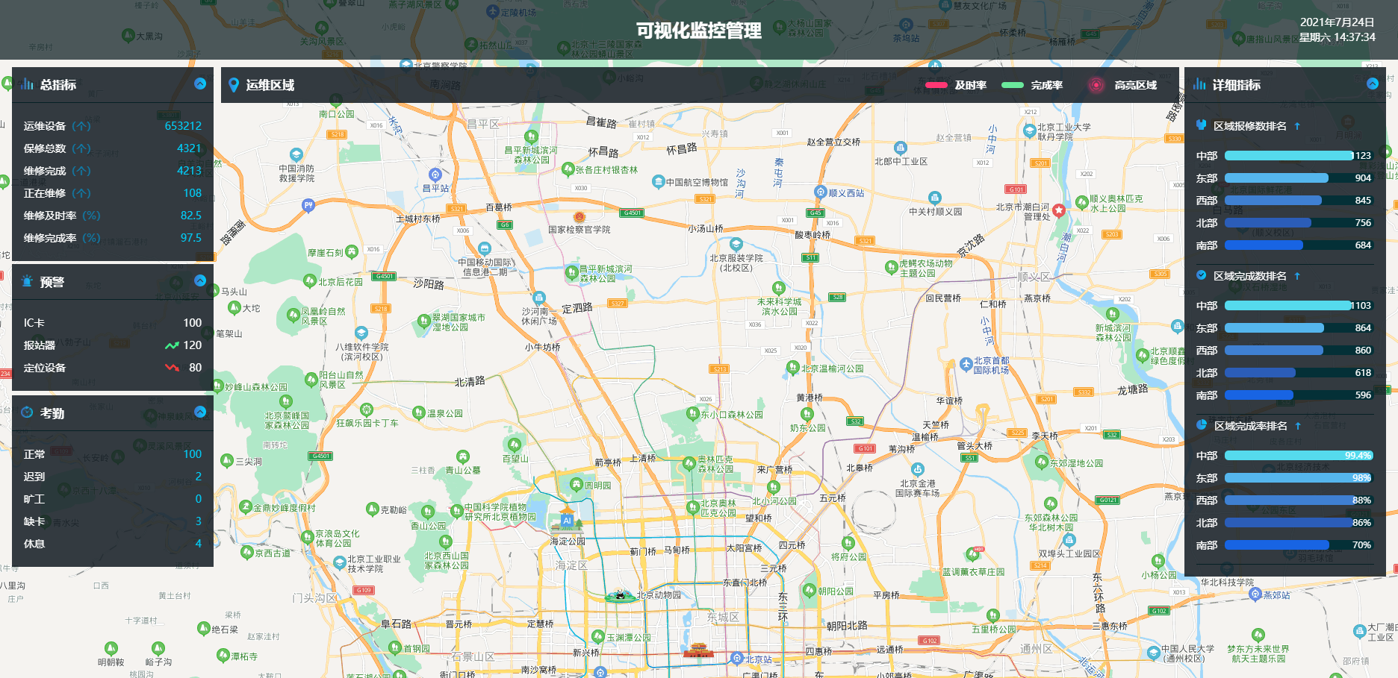Click 北京市潮白河管理处 star marker
The image size is (1398, 678).
1059,210
